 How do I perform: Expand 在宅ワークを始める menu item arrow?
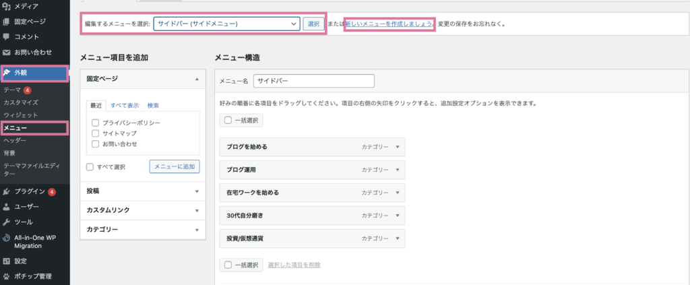[398, 193]
